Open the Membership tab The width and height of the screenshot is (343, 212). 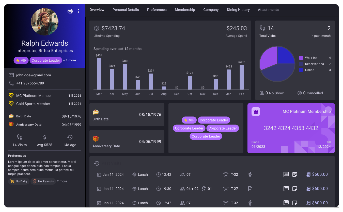185,10
